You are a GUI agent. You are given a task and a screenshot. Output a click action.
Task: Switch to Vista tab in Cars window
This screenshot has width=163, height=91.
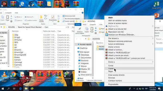pyautogui.click(x=16, y=13)
